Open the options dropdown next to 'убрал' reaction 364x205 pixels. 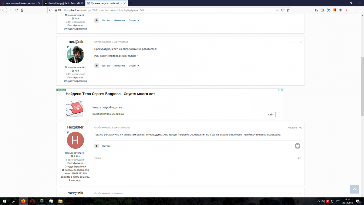click(299, 158)
